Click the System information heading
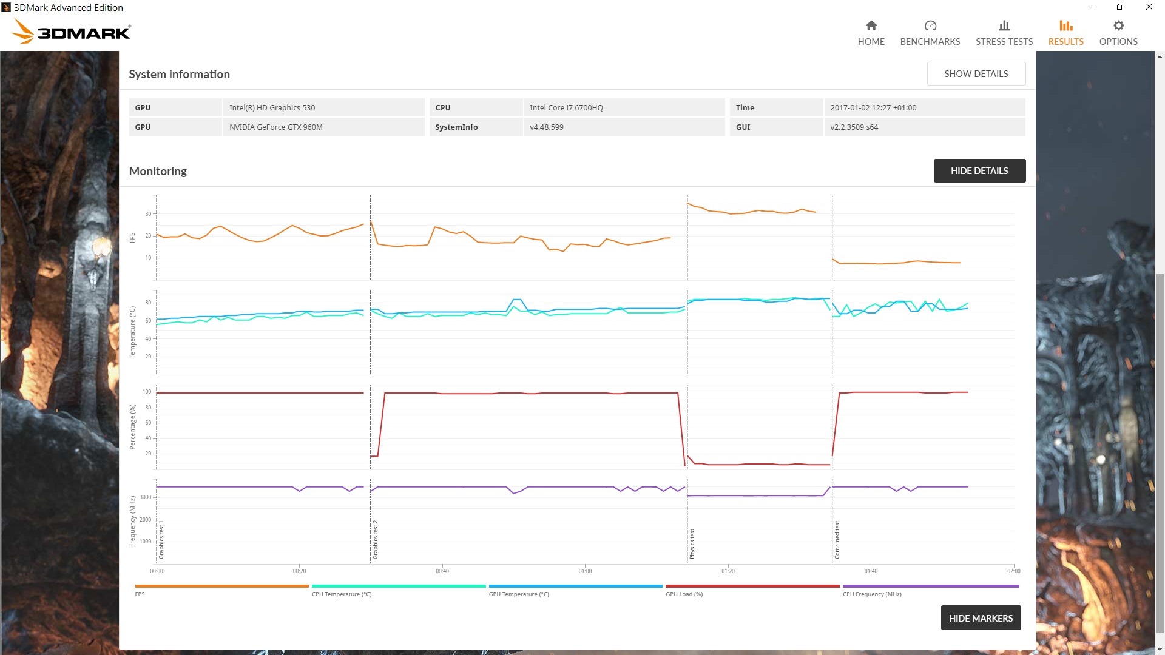This screenshot has width=1165, height=655. (x=180, y=74)
